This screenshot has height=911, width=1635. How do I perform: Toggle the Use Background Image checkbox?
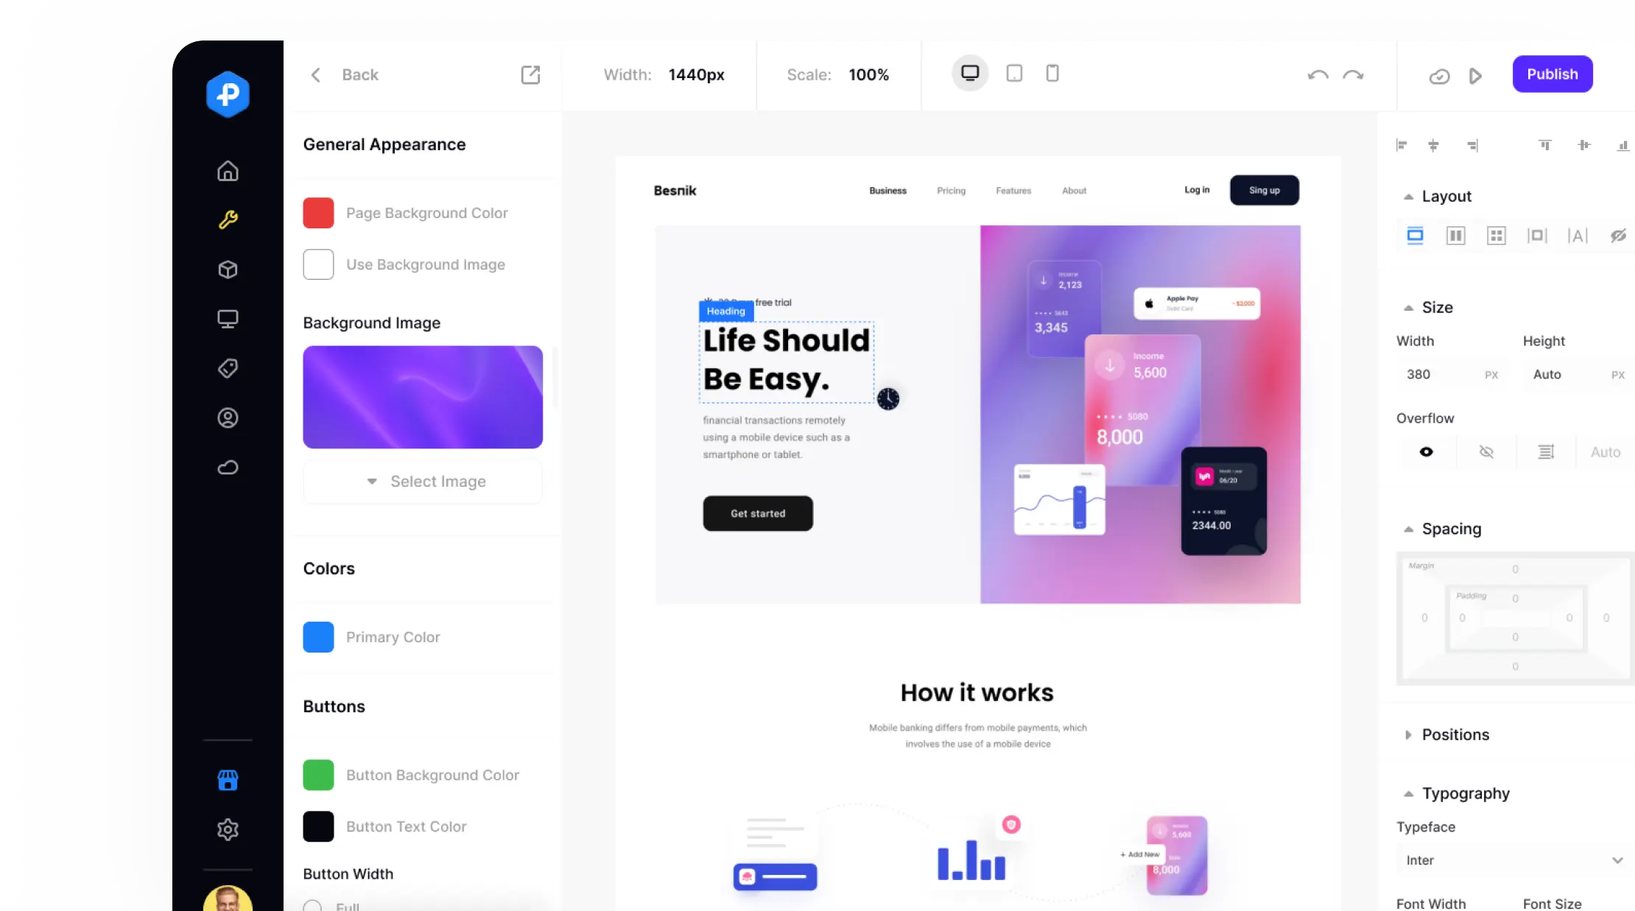click(317, 264)
